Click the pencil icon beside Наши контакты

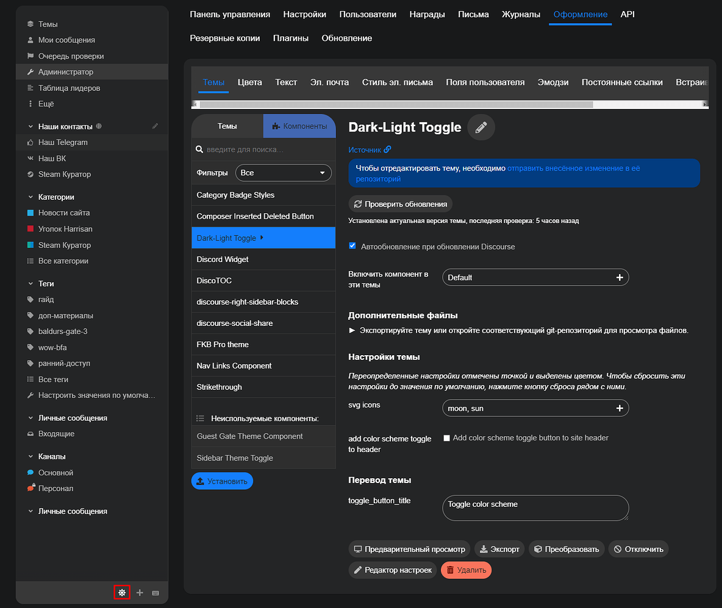pos(155,126)
